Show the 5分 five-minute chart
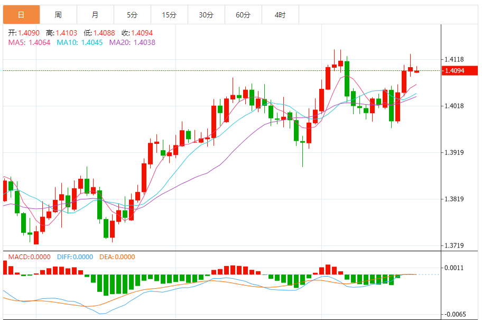 coord(132,15)
